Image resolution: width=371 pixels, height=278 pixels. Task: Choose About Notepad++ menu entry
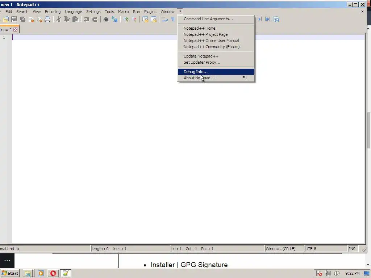[216, 78]
